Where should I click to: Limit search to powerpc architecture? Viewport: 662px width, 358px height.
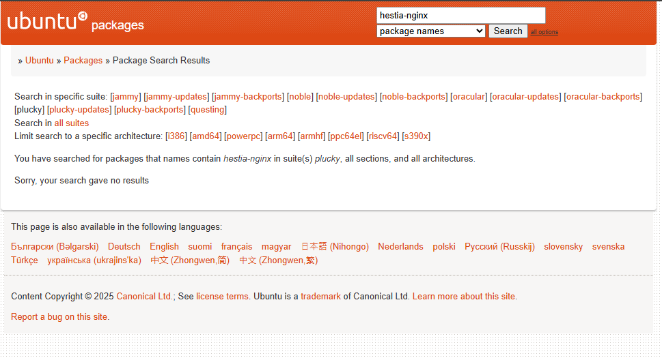(x=243, y=136)
